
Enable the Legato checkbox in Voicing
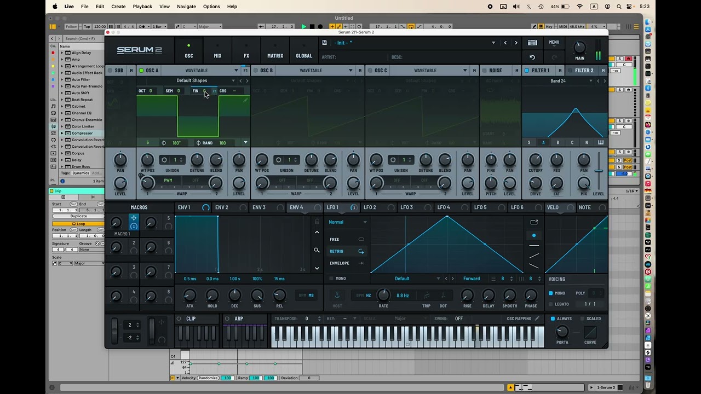tap(551, 304)
